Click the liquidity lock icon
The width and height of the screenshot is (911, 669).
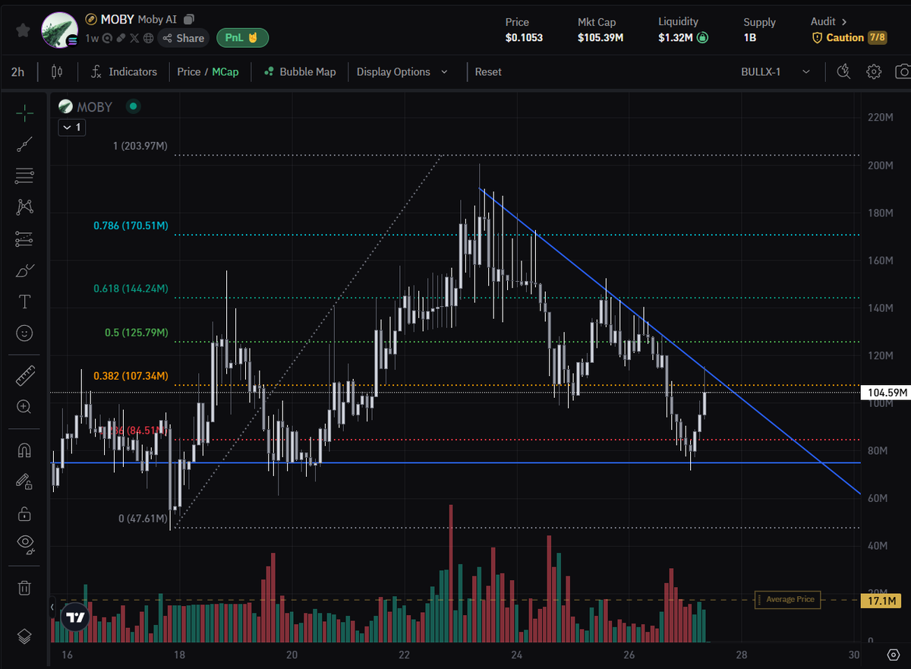(703, 37)
